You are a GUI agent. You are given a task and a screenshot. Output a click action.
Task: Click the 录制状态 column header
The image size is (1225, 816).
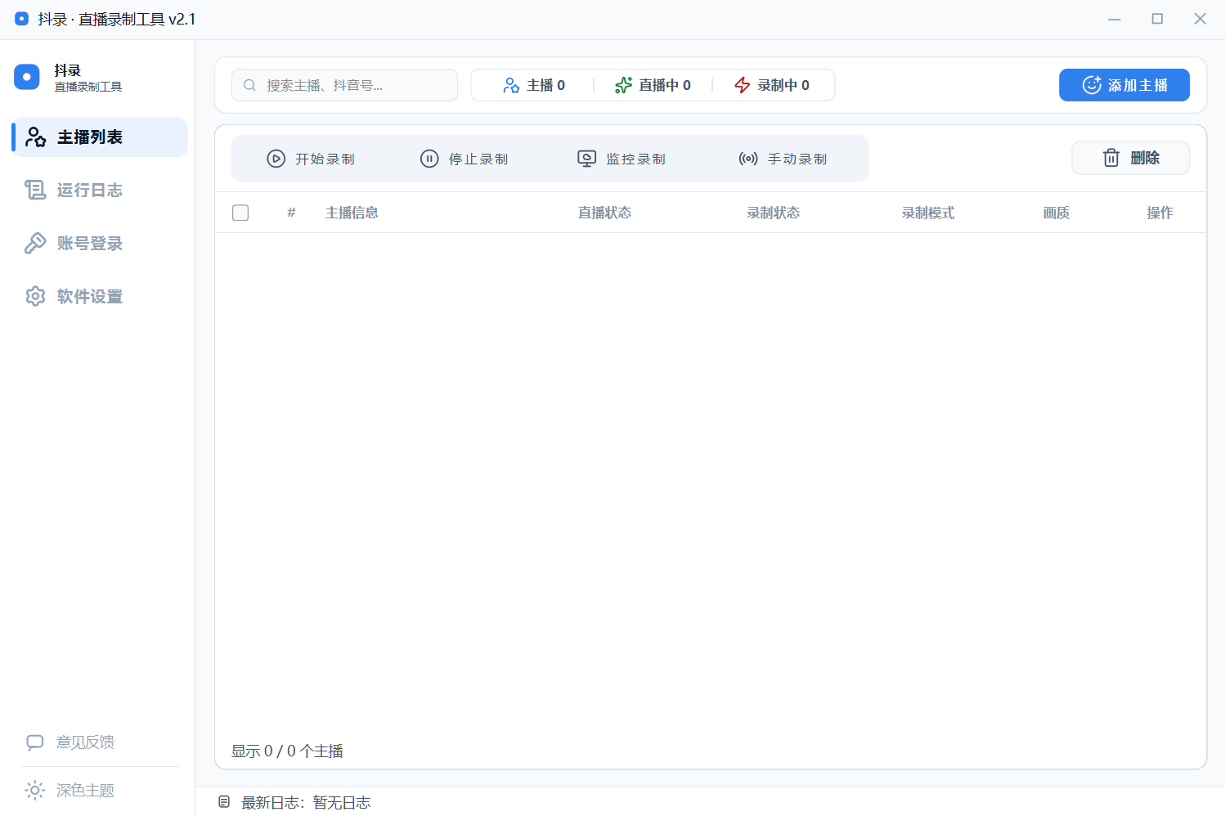point(773,213)
